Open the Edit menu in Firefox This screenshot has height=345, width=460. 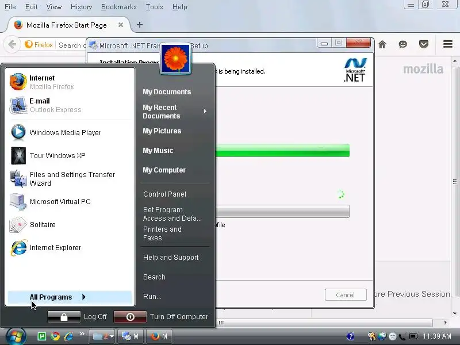(x=32, y=7)
